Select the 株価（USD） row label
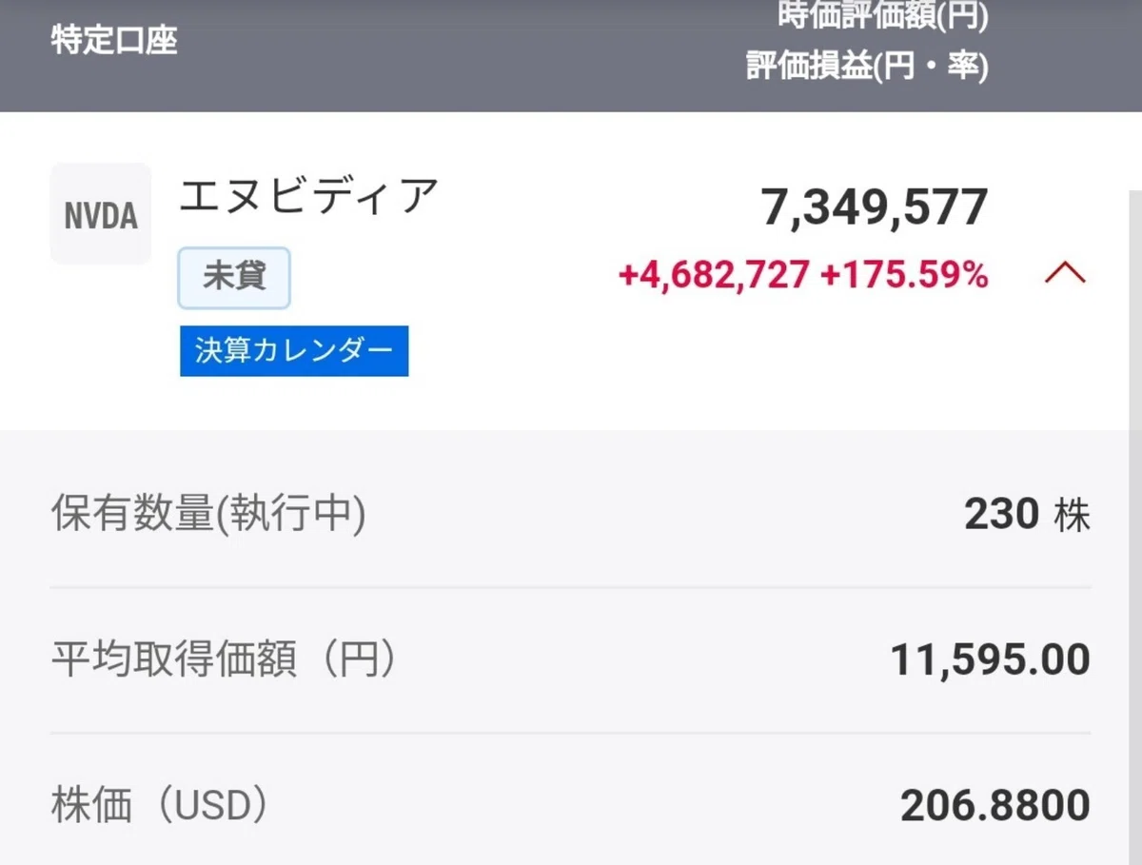 click(159, 806)
